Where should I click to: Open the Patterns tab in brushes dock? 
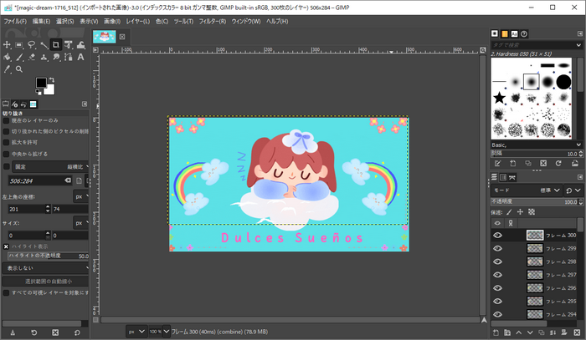(506, 34)
